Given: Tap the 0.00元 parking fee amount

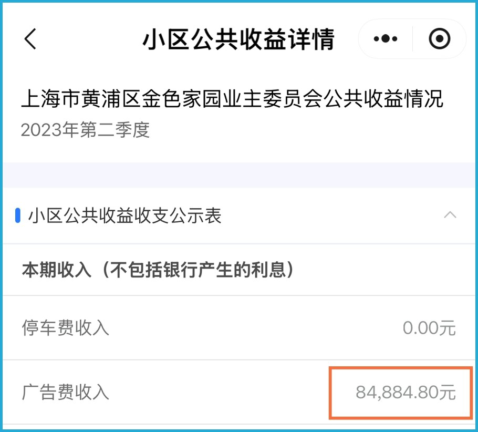Looking at the screenshot, I should pos(429,328).
